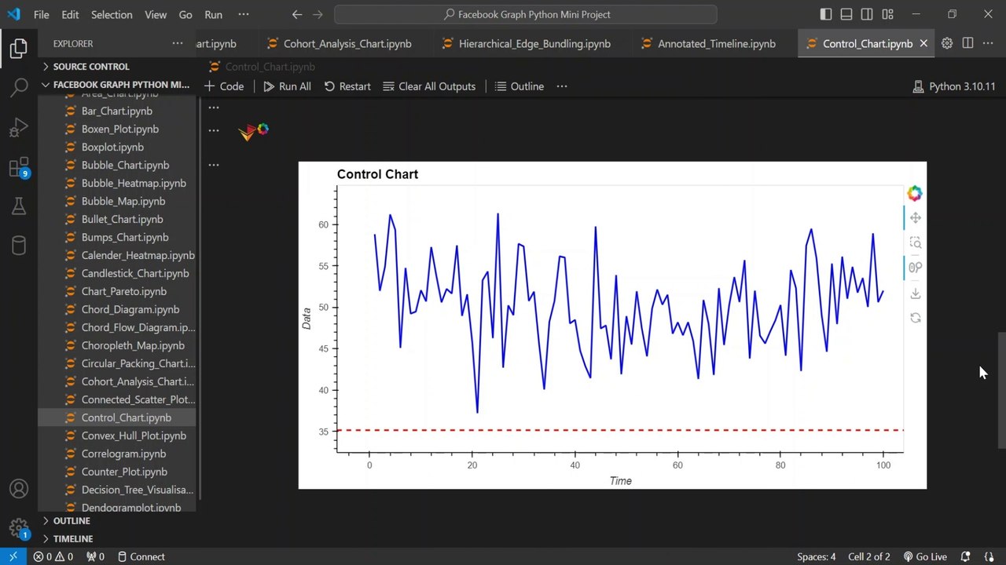This screenshot has width=1006, height=565.
Task: Click the Reset plot tool icon
Action: point(915,318)
